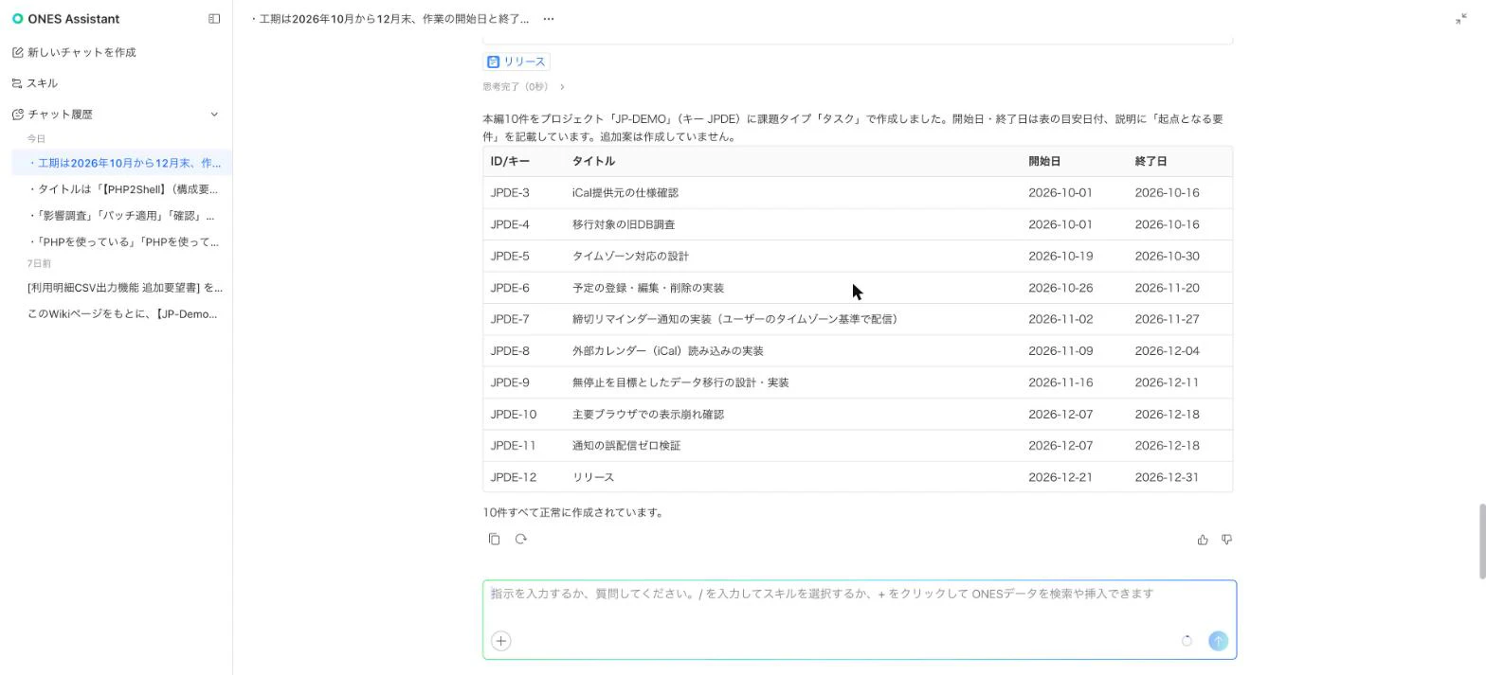This screenshot has height=675, width=1486.
Task: Click the JPDE-4 key cell
Action: point(510,224)
